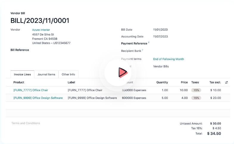
Task: Click the Terms and Conditions field
Action: click(26, 123)
